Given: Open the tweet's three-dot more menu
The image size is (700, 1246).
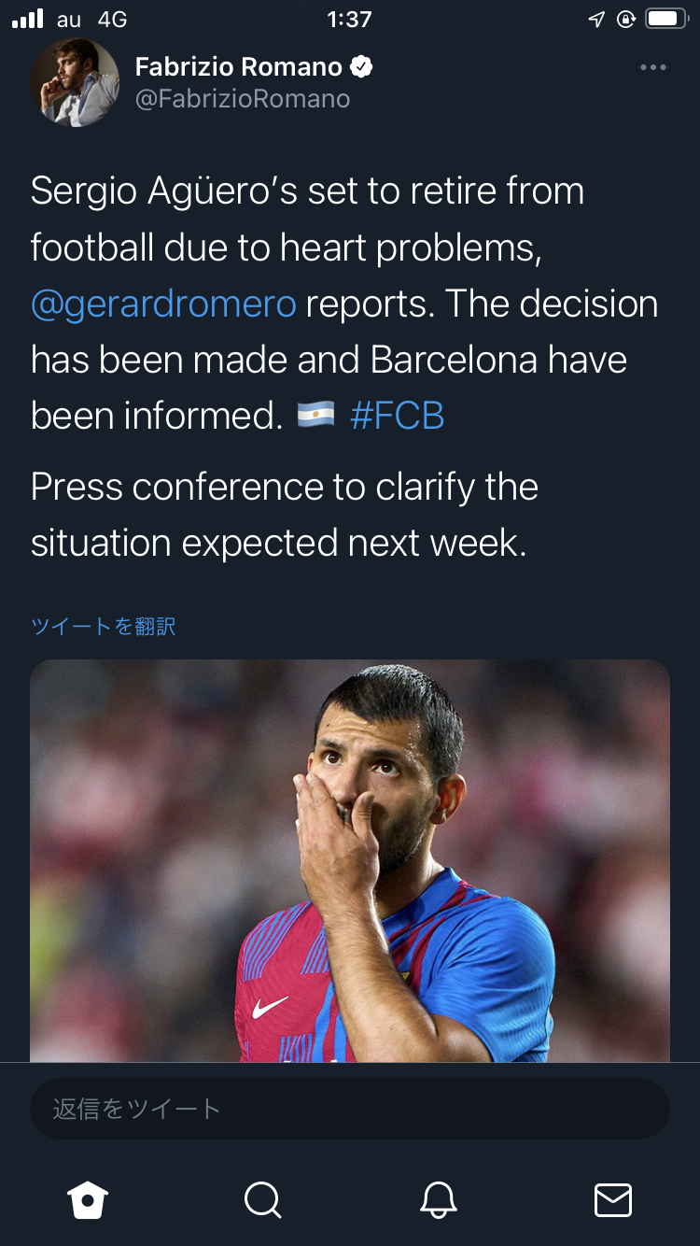Looking at the screenshot, I should (x=653, y=68).
